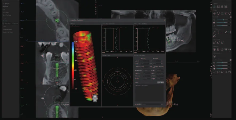Click middle slider of the upper slider group
The image size is (236, 120).
point(222,23)
